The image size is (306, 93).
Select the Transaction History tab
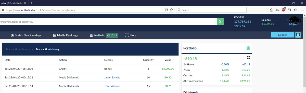pos(48,49)
